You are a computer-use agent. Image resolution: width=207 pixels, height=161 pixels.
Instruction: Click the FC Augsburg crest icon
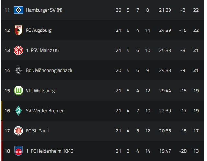(18, 30)
